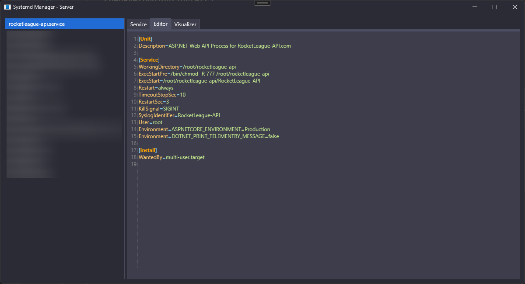Click the SyslogIdentifier=RocketLeague-API line

179,116
